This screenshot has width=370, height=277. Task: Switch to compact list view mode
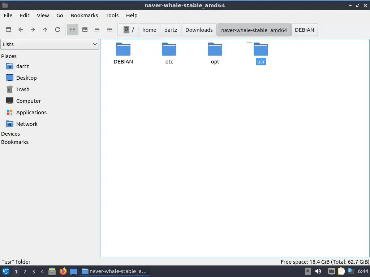97,30
